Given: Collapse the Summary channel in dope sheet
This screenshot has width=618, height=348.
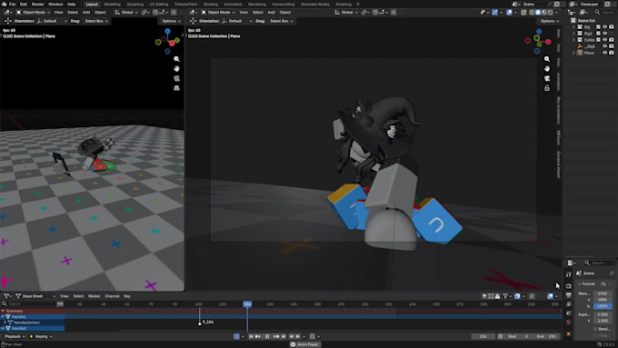Looking at the screenshot, I should 3,311.
